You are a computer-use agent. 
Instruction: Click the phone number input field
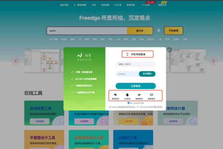[136, 64]
